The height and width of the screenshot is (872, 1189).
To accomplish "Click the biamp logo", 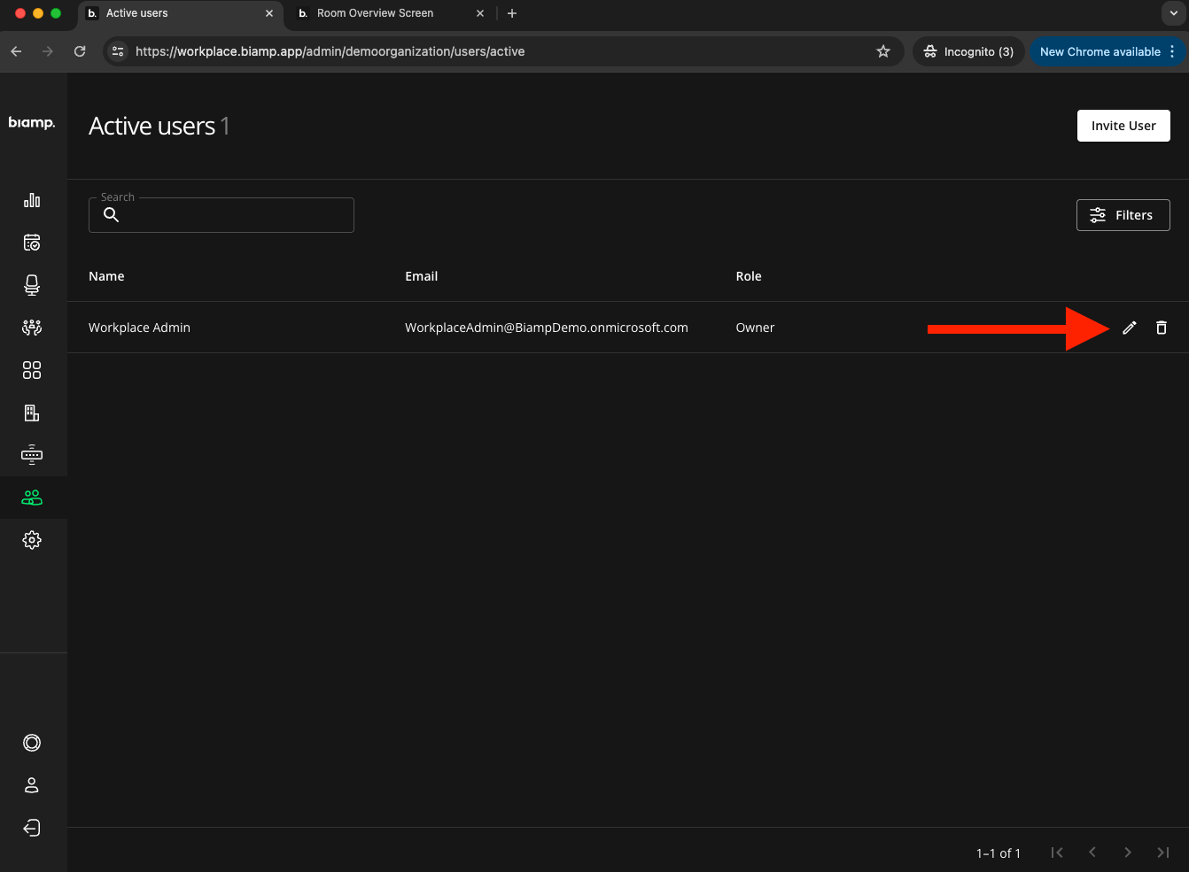I will pos(32,123).
